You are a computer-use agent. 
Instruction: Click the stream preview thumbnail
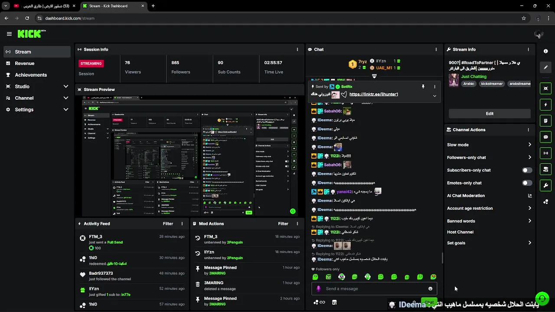pyautogui.click(x=190, y=156)
